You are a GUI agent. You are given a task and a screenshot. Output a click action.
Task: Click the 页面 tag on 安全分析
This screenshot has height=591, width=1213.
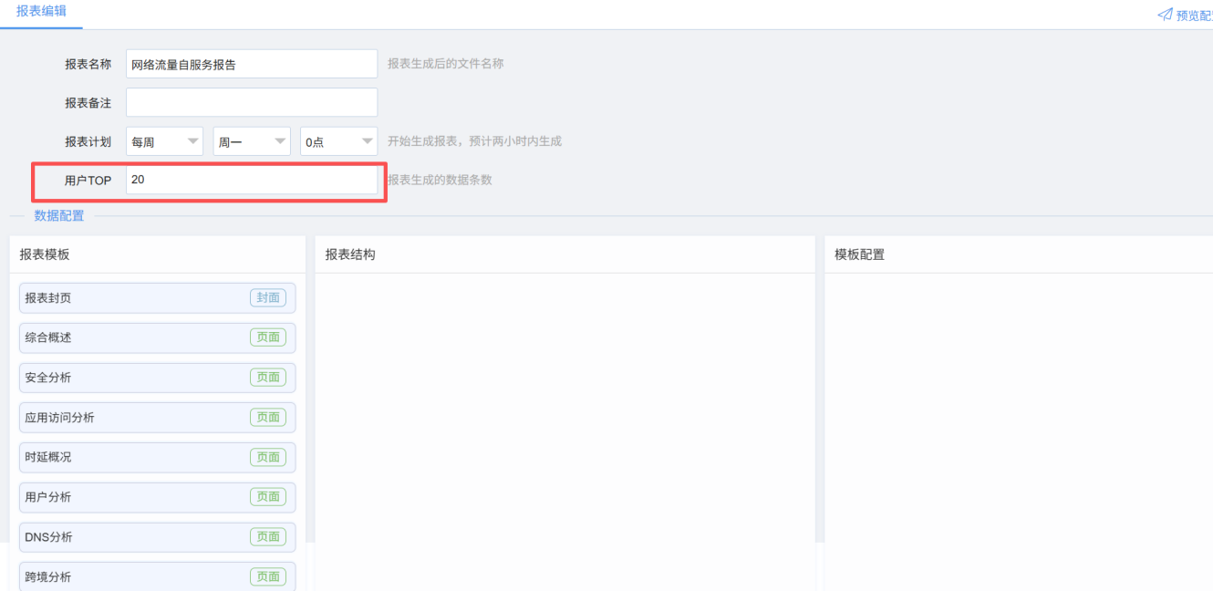(268, 378)
